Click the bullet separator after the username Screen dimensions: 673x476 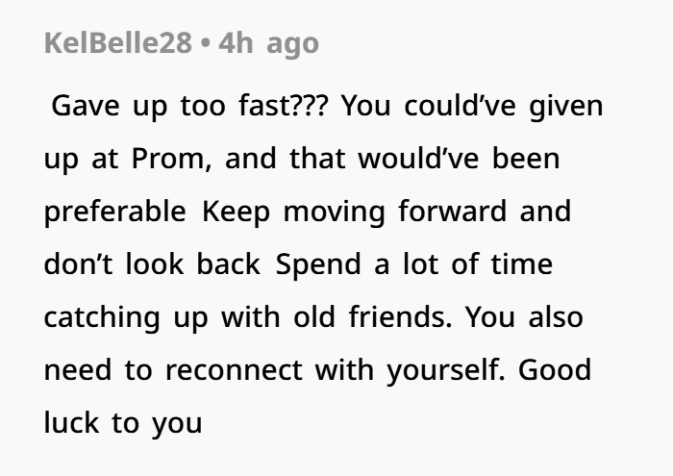pos(206,43)
